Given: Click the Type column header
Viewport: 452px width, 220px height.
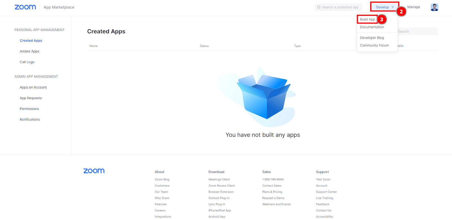Looking at the screenshot, I should (x=297, y=46).
